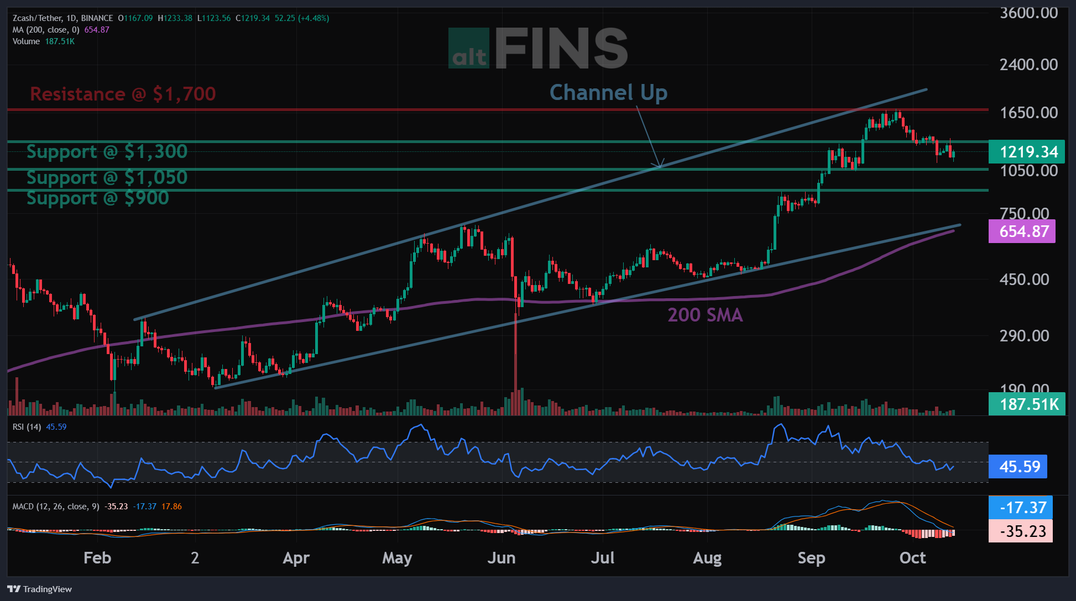Click the RSI value label 45.59
The width and height of the screenshot is (1076, 601).
pos(1018,467)
